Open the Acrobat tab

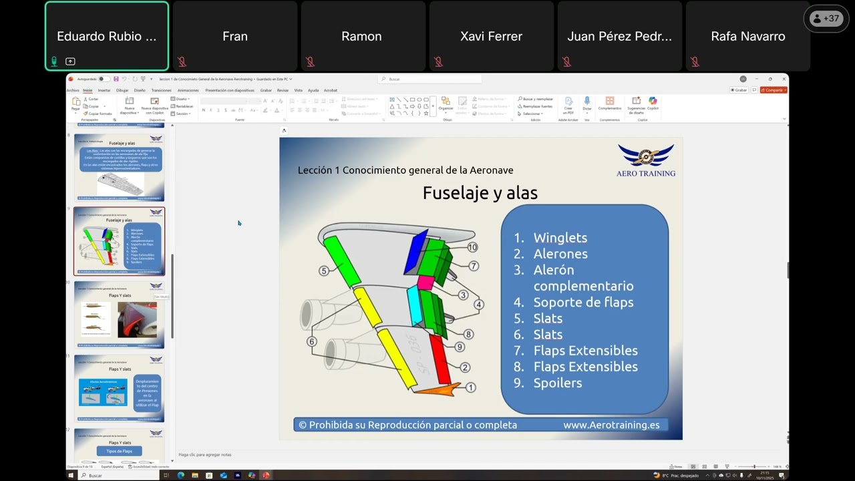pyautogui.click(x=331, y=90)
